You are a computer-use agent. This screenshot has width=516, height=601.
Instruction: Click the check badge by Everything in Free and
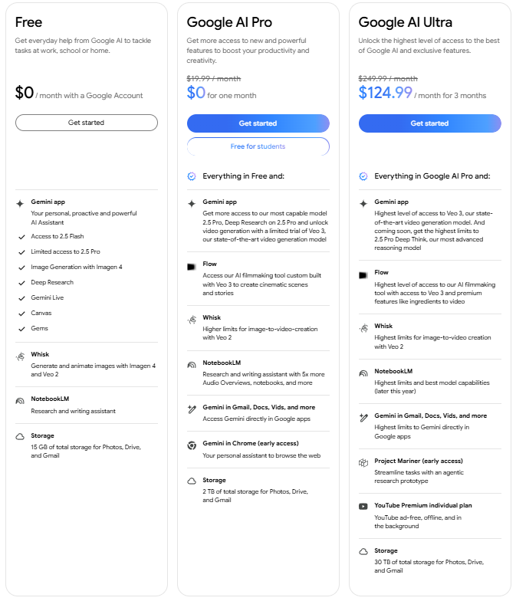(192, 176)
